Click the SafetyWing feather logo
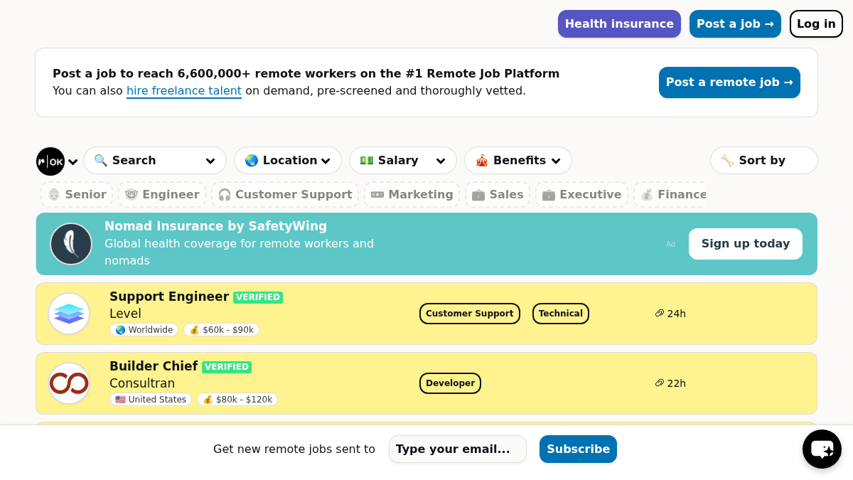Screen dimensions: 853x480 point(71,244)
